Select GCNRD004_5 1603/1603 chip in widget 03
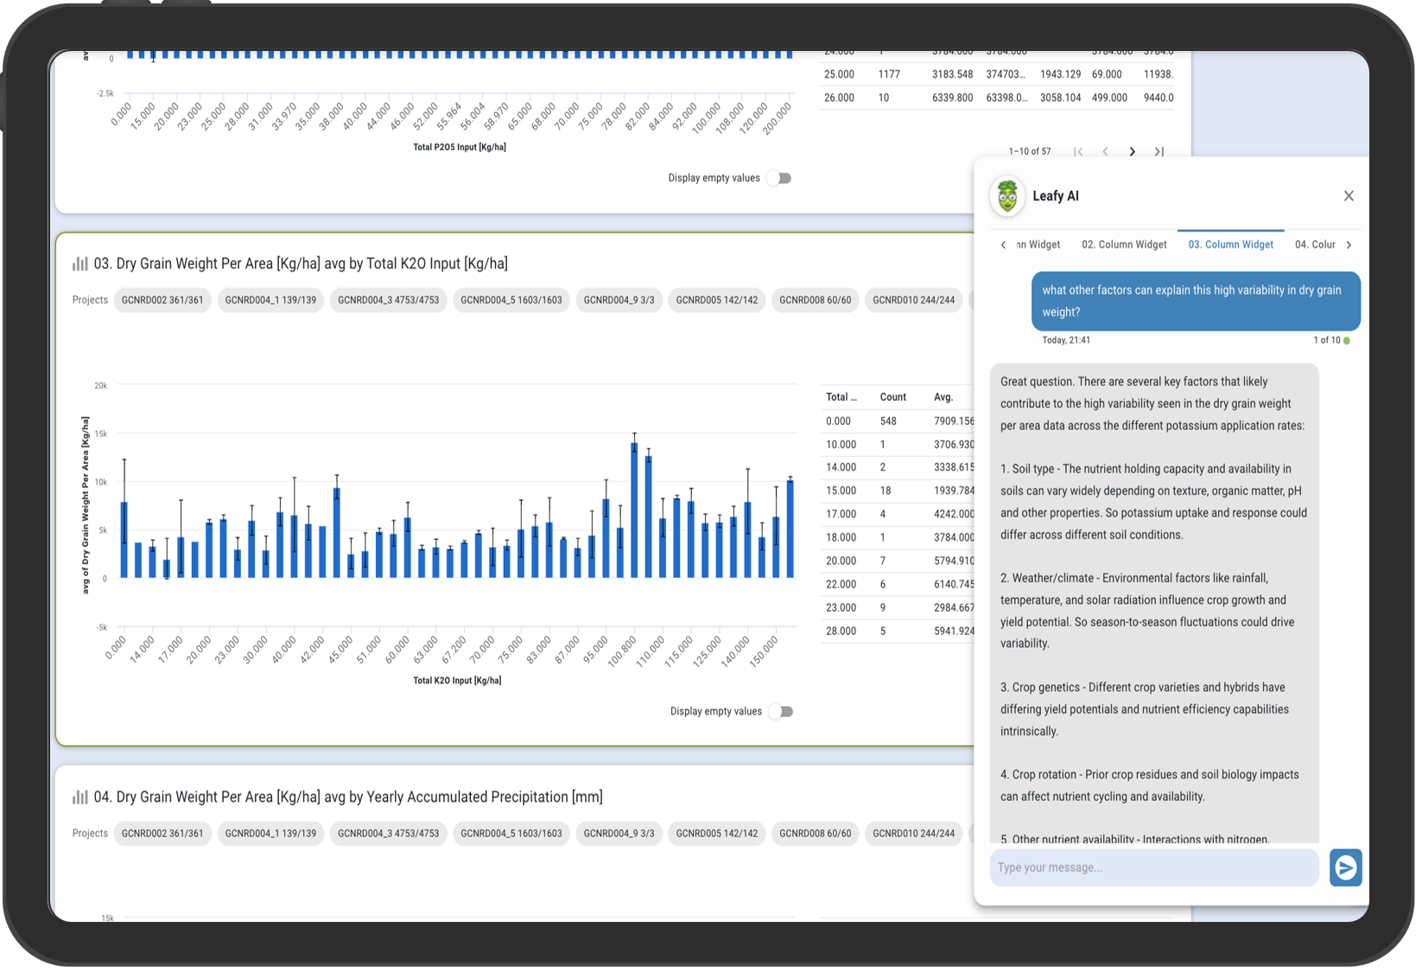 [511, 301]
